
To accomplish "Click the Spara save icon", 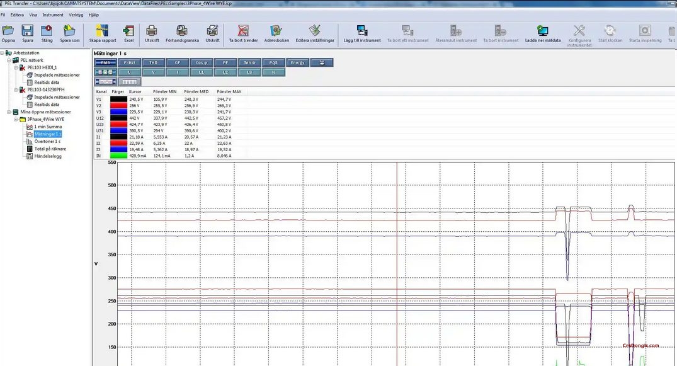I will click(27, 31).
